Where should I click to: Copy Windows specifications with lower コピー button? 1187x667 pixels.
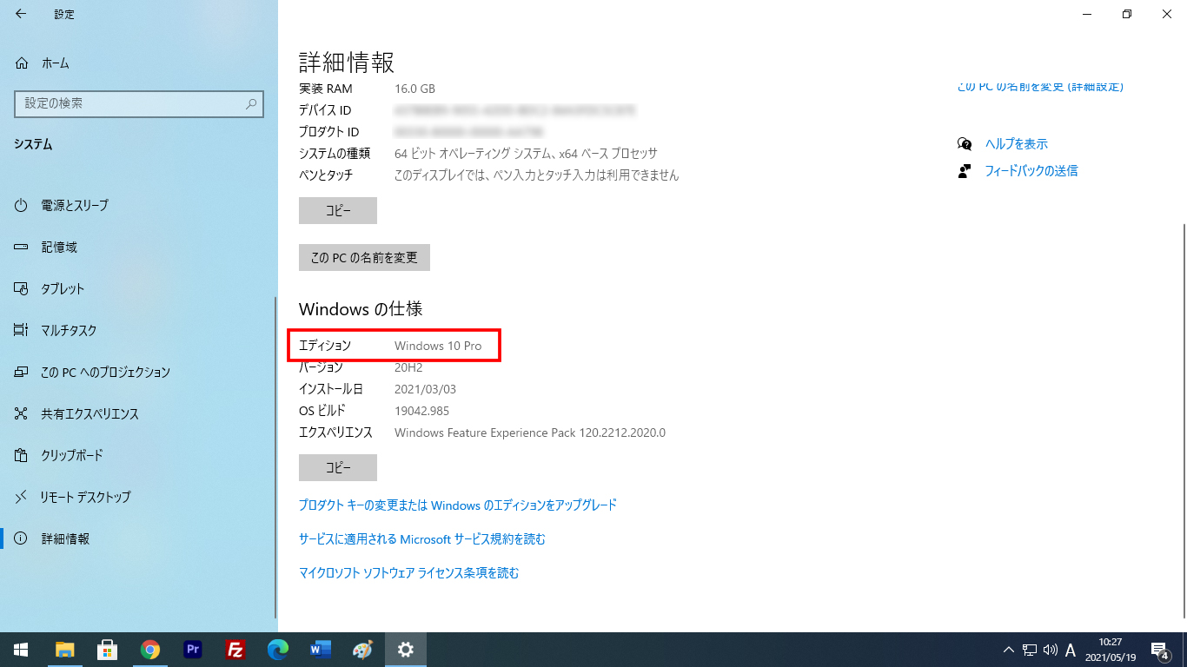point(338,467)
